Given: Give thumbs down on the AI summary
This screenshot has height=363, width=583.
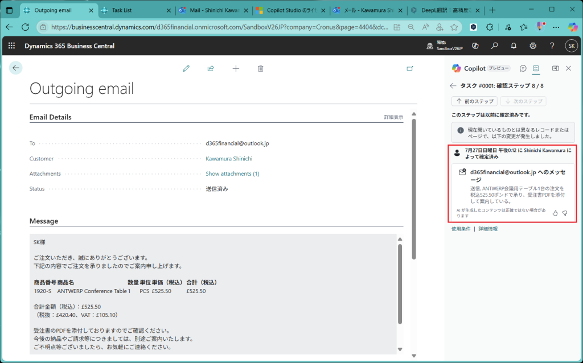Looking at the screenshot, I should 565,213.
